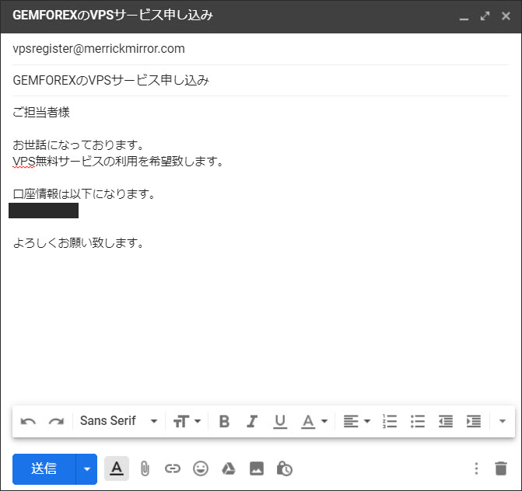Toggle confidential mode lock-clock icon

(x=284, y=469)
